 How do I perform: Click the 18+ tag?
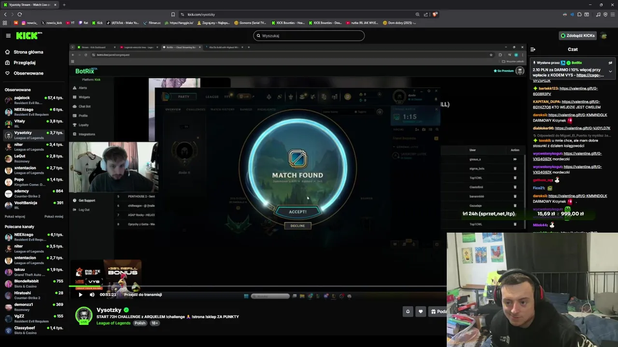(x=154, y=323)
